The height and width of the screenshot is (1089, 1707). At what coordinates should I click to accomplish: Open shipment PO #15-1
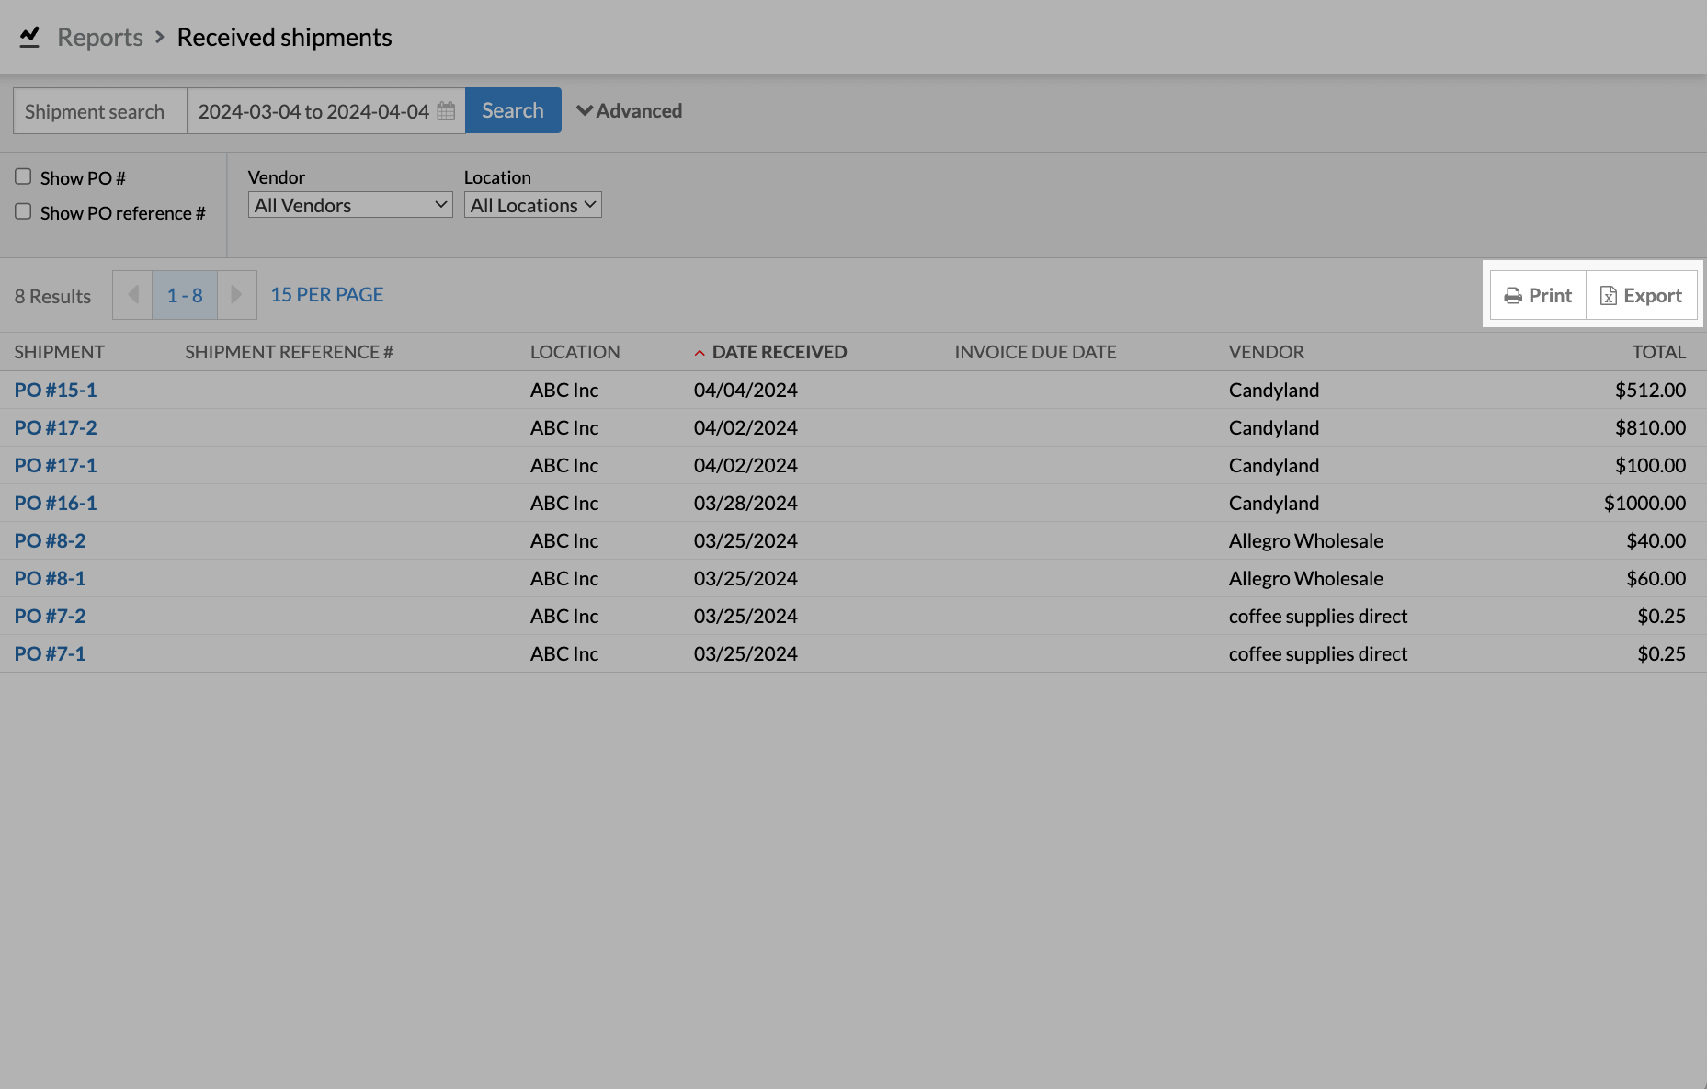55,390
